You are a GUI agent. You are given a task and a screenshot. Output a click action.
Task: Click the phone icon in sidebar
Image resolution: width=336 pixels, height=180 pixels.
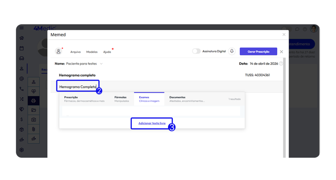pos(22,89)
